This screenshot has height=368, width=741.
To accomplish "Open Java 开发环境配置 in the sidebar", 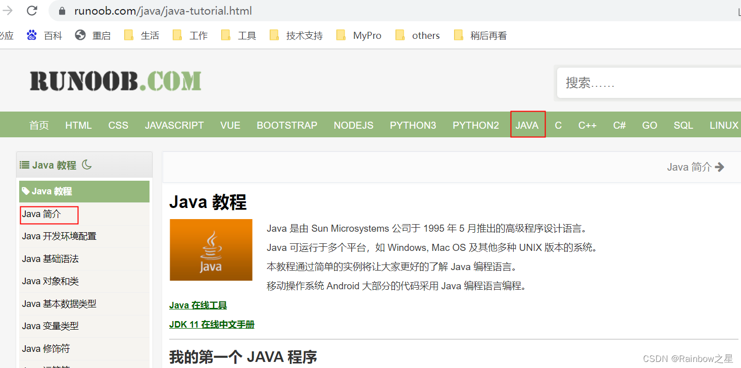I will pos(59,236).
